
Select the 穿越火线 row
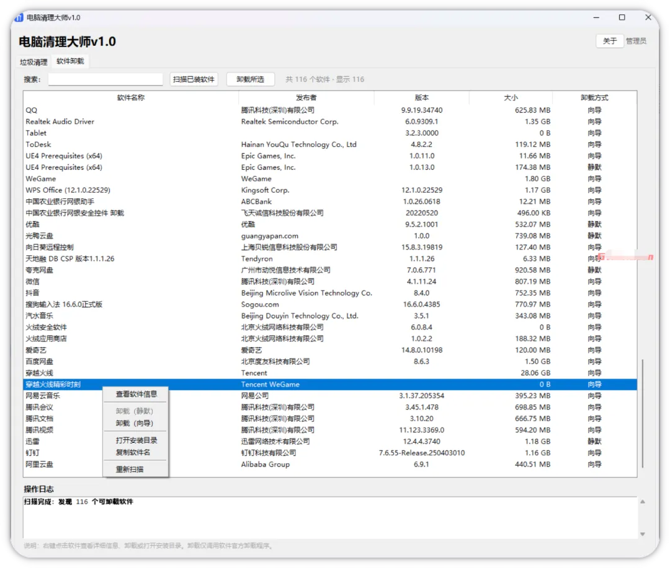330,373
